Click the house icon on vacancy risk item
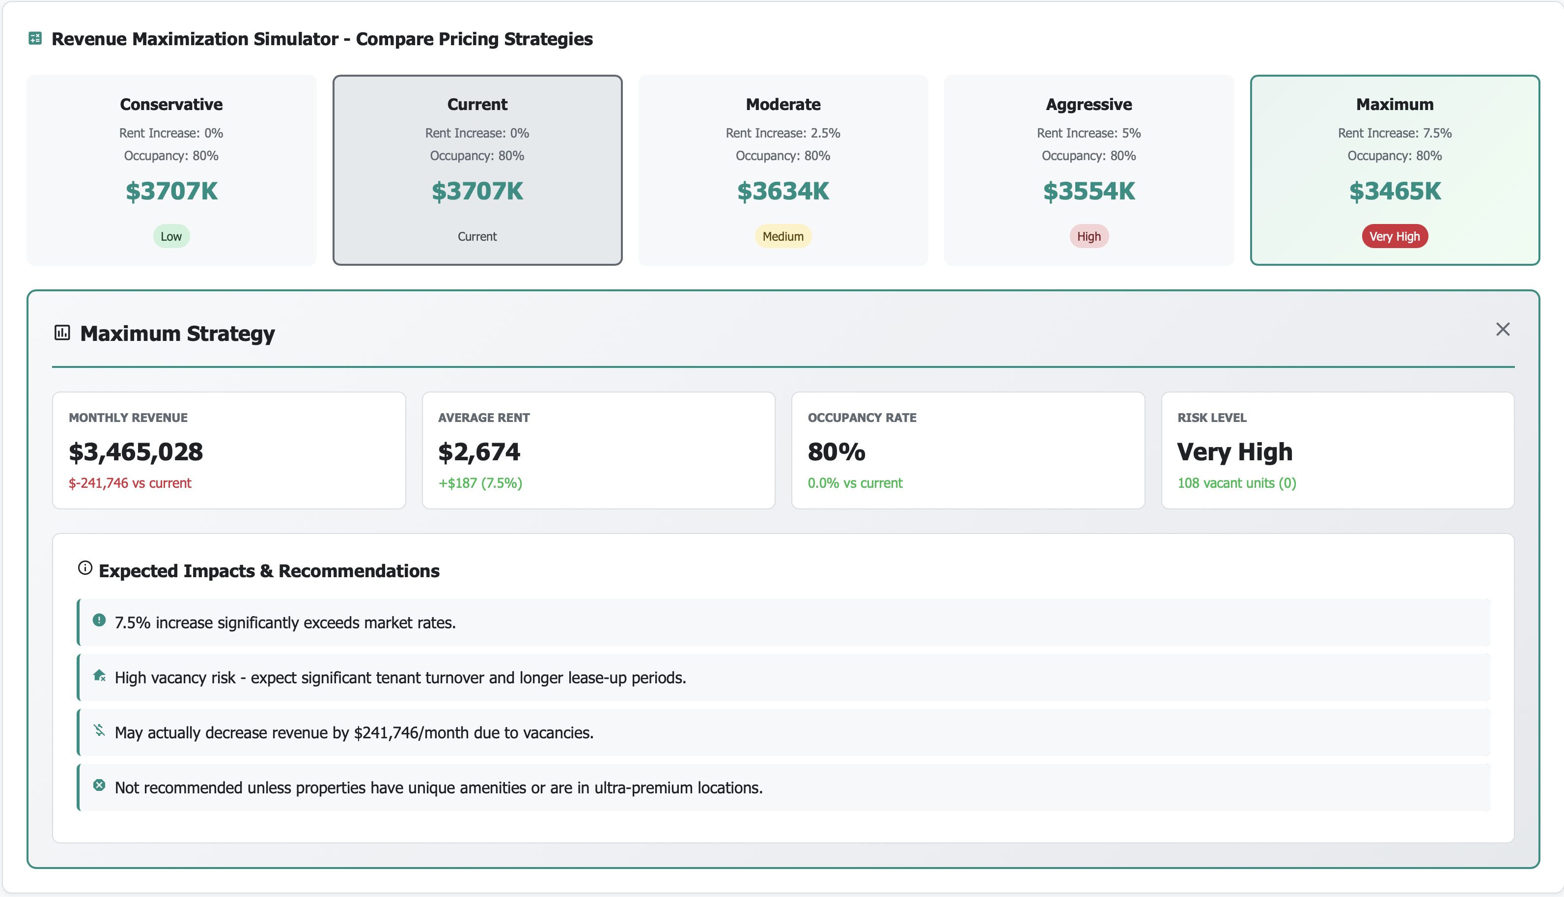1564x897 pixels. coord(99,675)
